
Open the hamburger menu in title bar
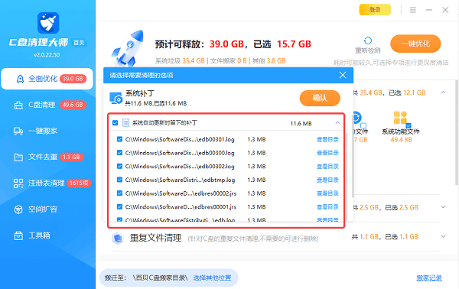click(413, 10)
